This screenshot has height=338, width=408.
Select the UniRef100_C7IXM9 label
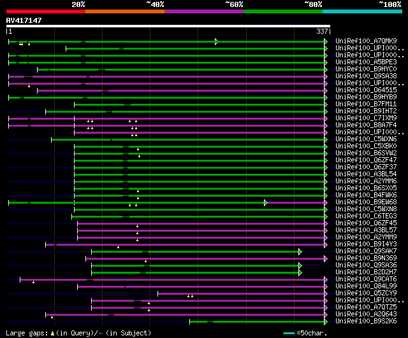[366, 118]
